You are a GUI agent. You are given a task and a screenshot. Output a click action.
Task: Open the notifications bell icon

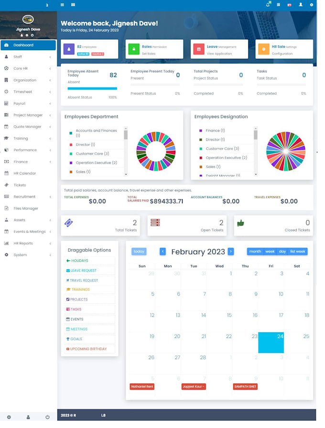268,5
